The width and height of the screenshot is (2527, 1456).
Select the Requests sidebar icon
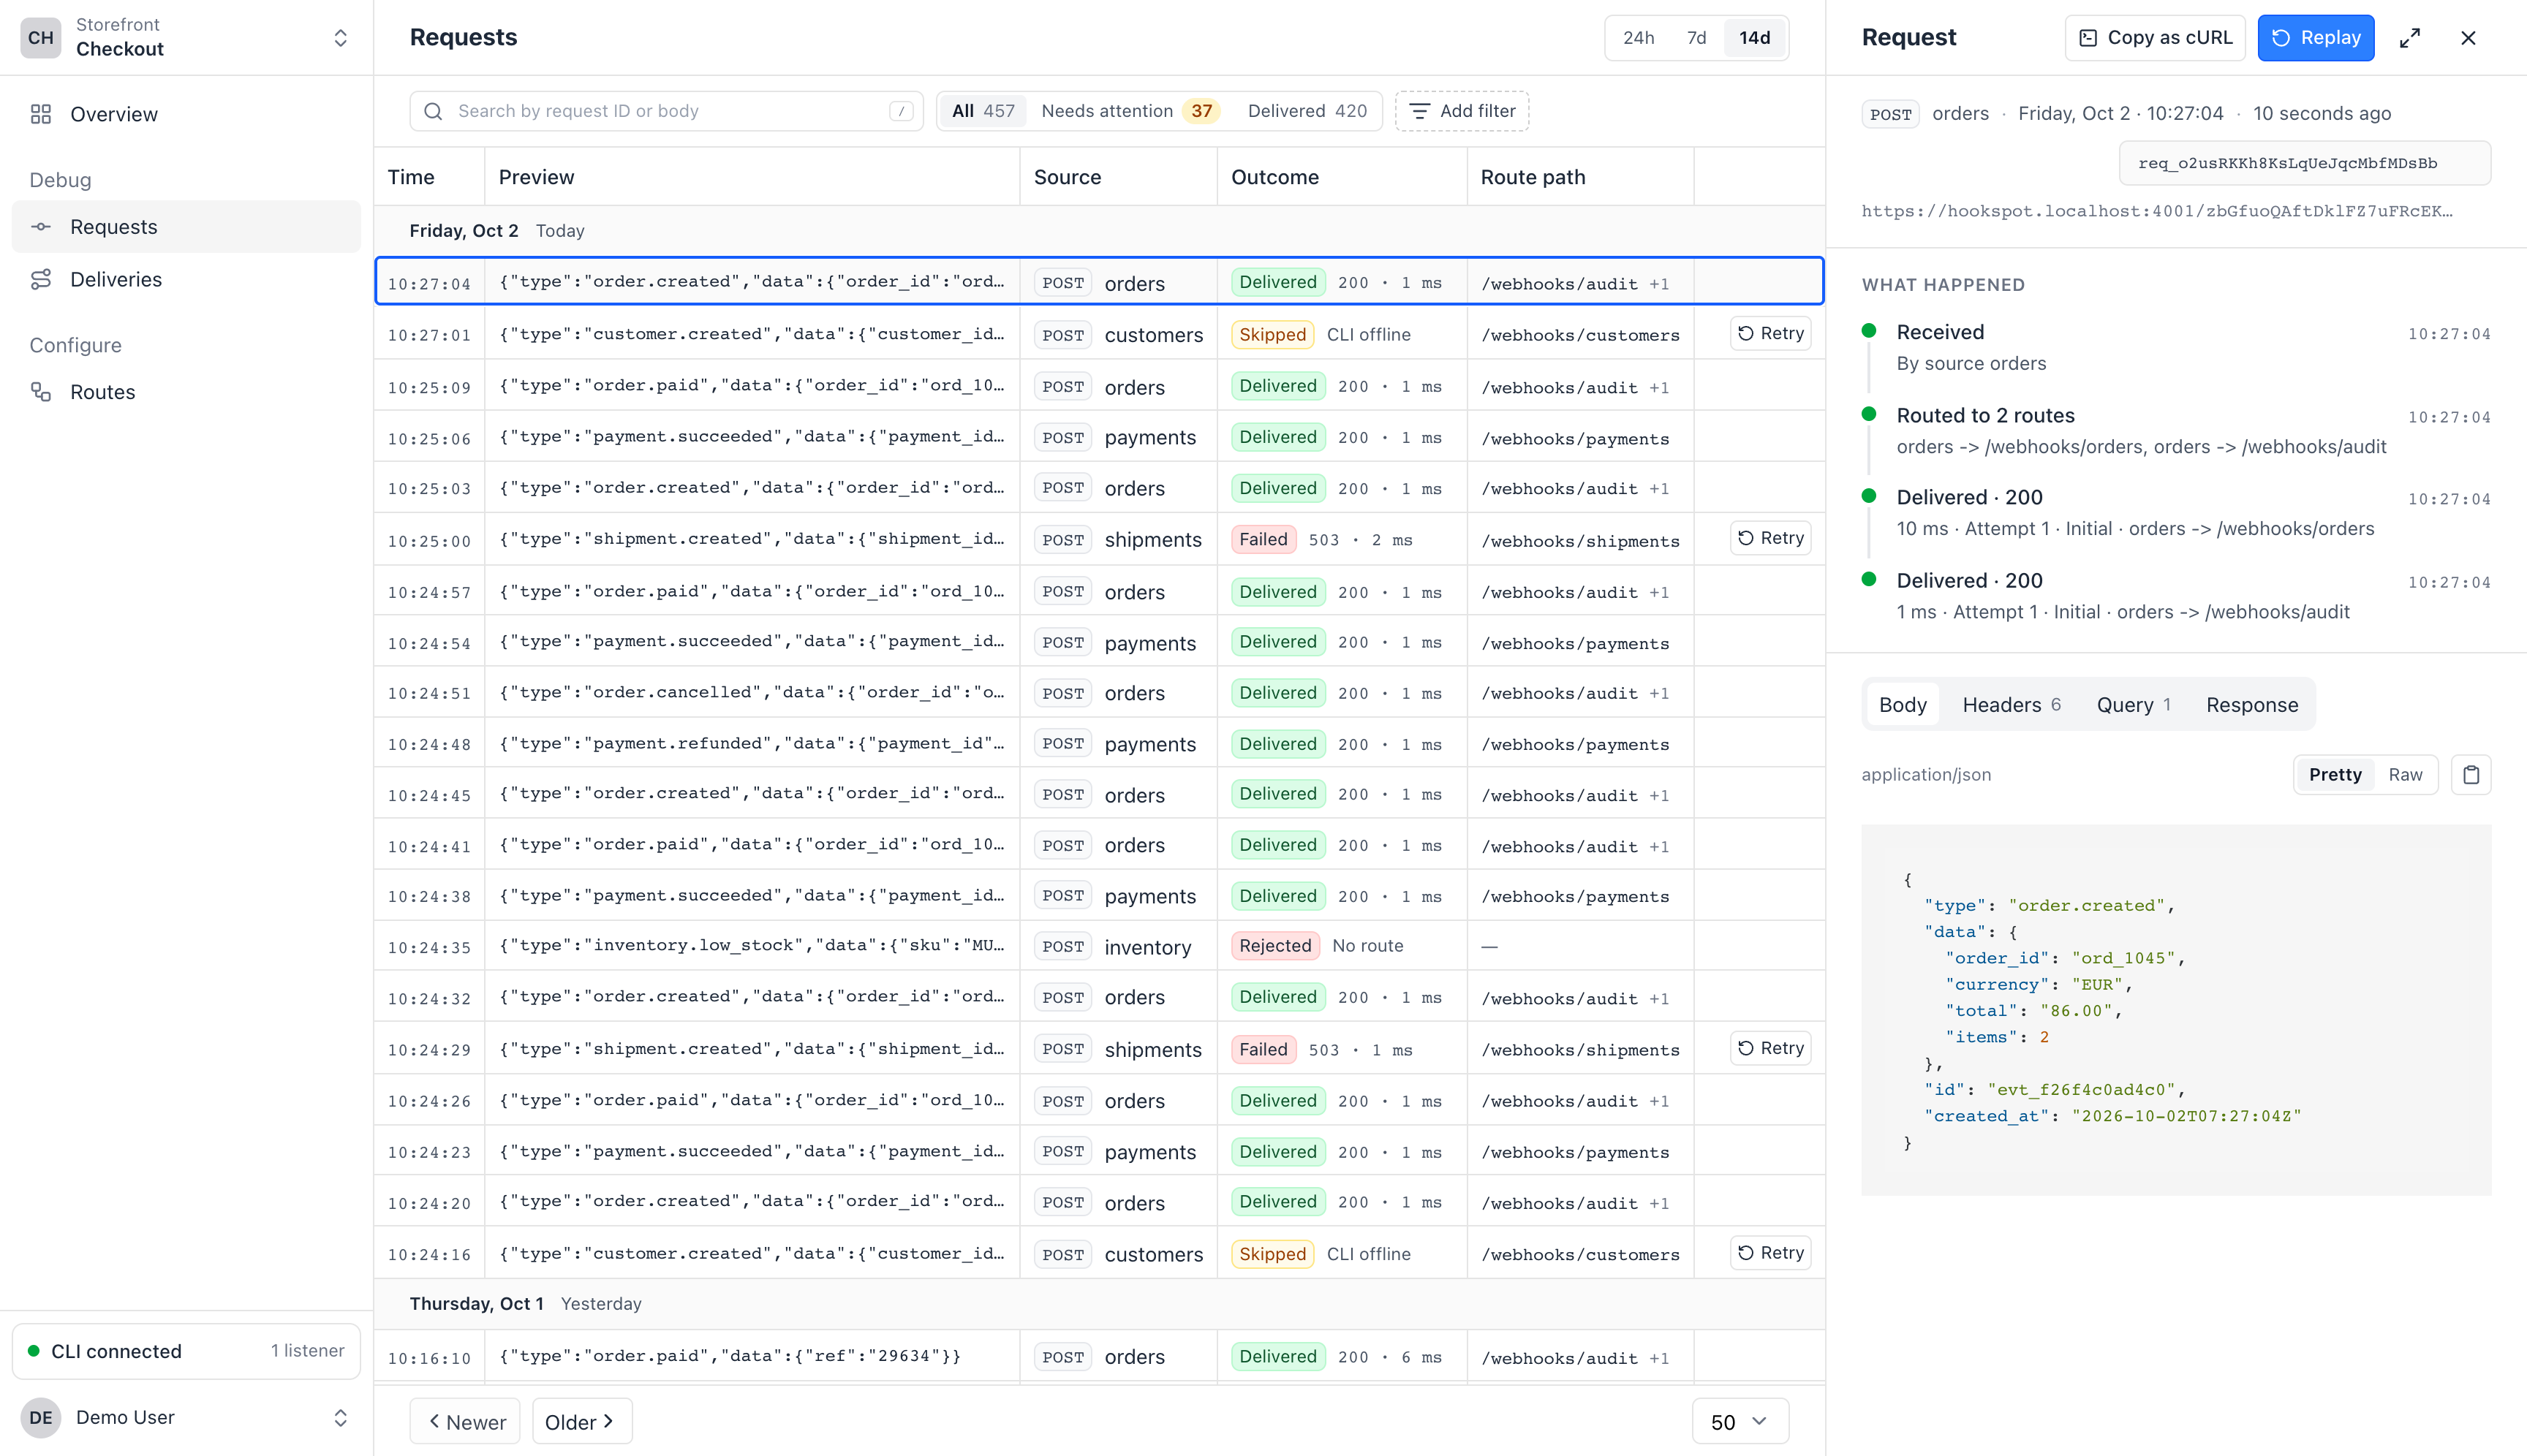[x=41, y=227]
